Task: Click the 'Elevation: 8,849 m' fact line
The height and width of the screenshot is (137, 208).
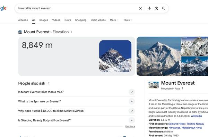Action: point(159,120)
